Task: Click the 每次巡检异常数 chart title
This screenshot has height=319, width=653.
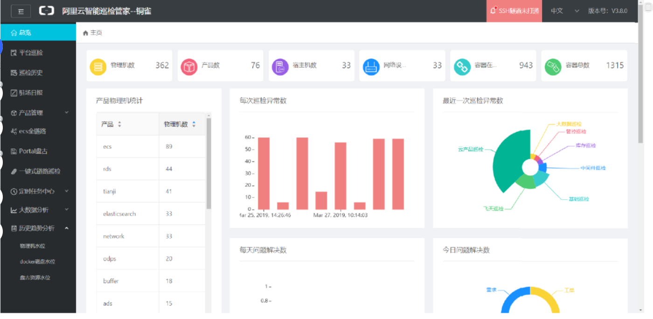Action: click(263, 101)
